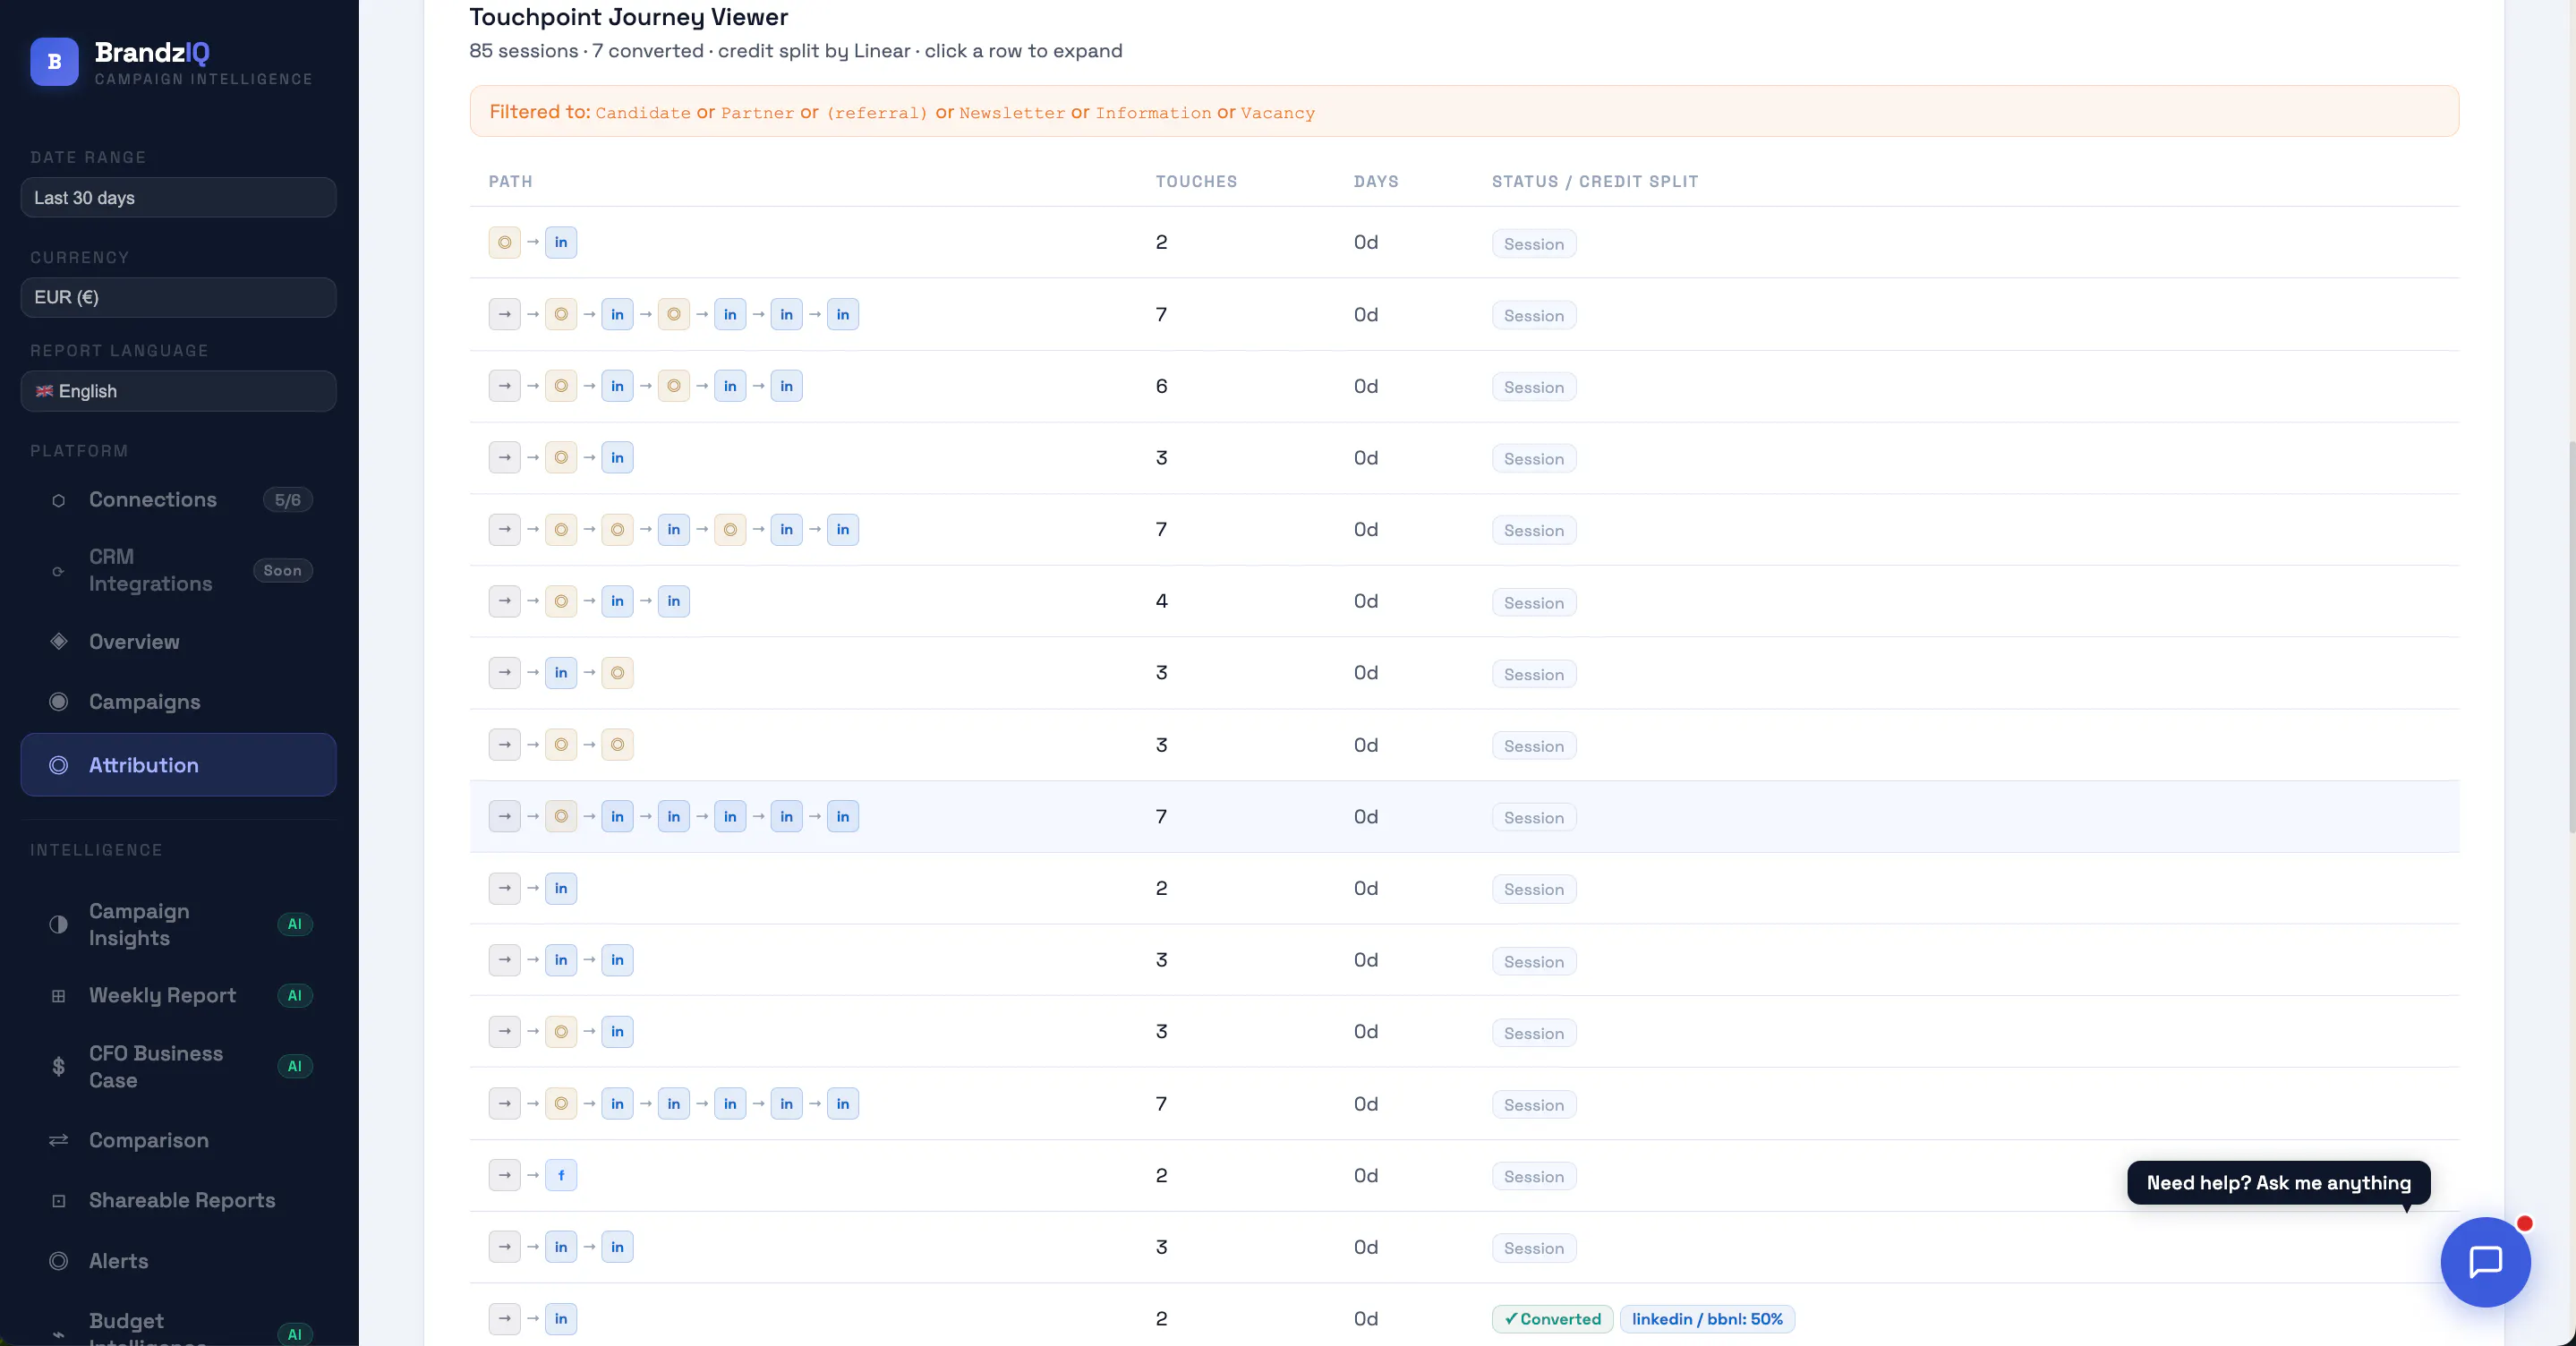Expand the 6-touch journey row
Viewport: 2576px width, 1346px height.
[1464, 386]
